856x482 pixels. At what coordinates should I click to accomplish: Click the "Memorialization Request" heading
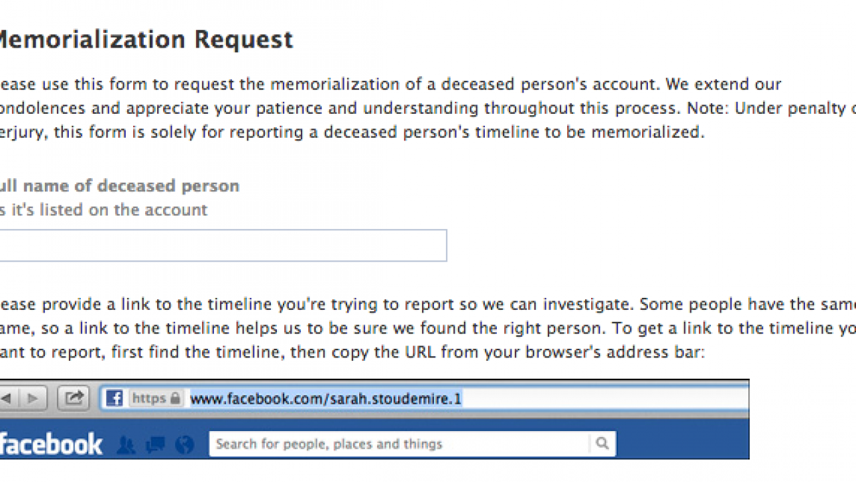tap(146, 39)
